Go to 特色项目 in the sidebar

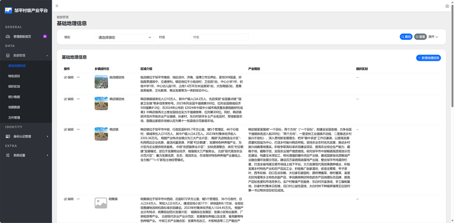(x=14, y=76)
